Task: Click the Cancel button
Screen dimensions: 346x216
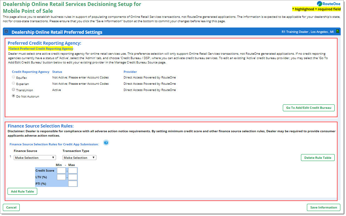Action: click(11, 208)
